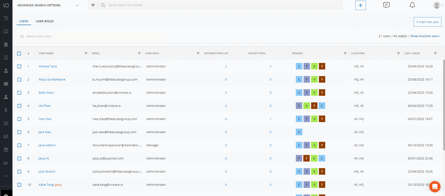The width and height of the screenshot is (445, 196).
Task: Filter the Location column
Action: point(398,54)
